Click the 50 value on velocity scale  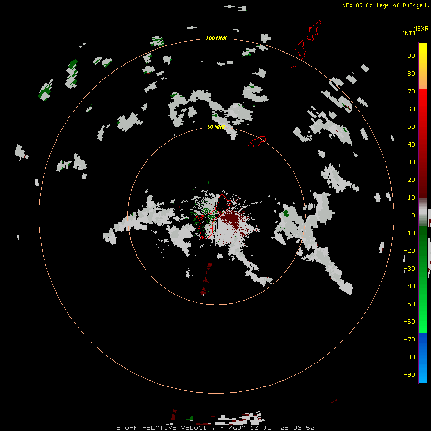point(411,127)
